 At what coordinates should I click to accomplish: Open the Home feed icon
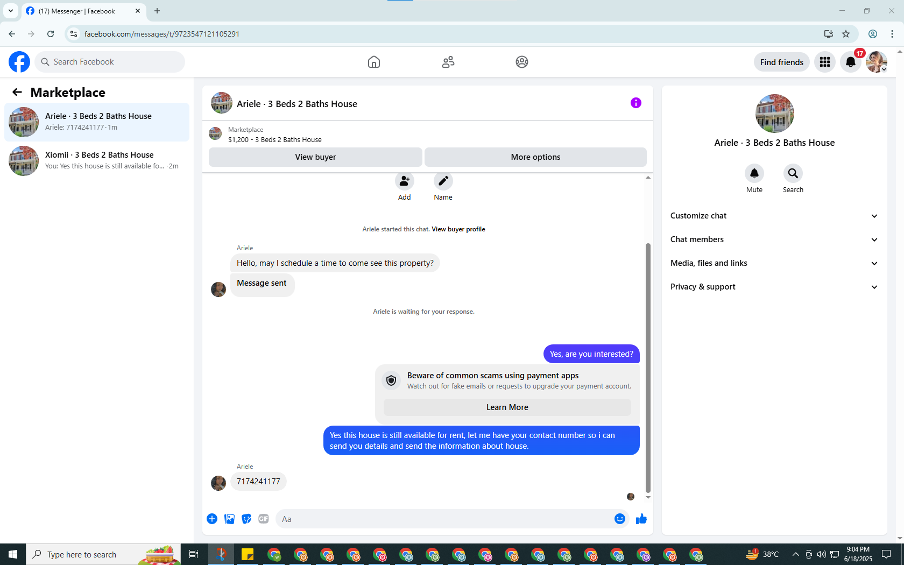point(374,62)
